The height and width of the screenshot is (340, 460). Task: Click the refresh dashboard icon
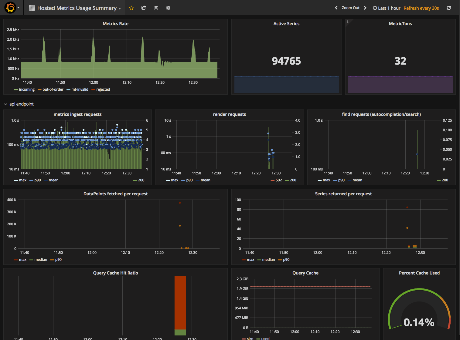(x=448, y=8)
